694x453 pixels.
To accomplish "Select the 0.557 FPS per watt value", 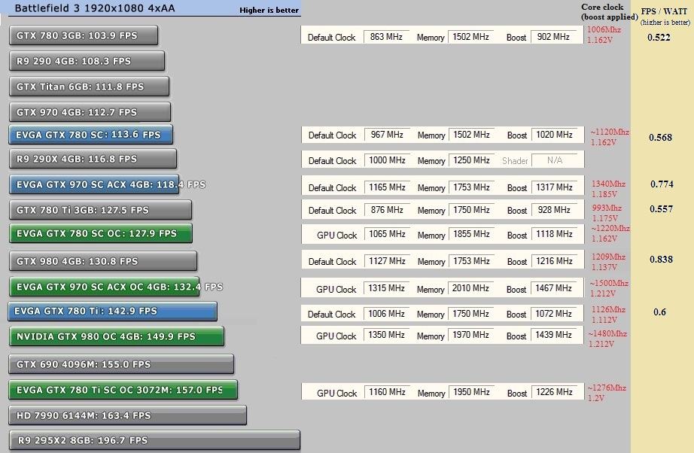I will point(661,208).
